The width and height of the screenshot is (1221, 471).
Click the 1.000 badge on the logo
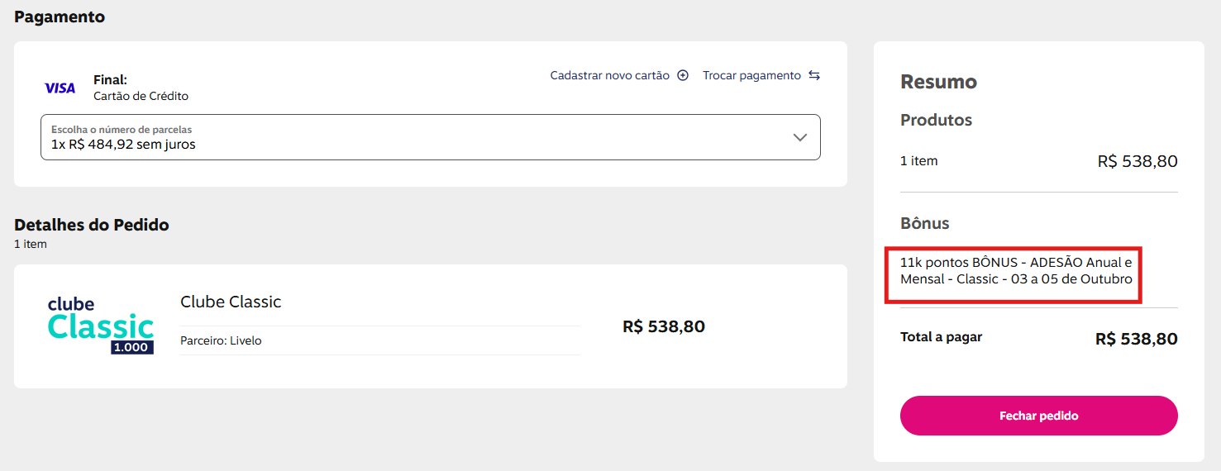click(132, 348)
